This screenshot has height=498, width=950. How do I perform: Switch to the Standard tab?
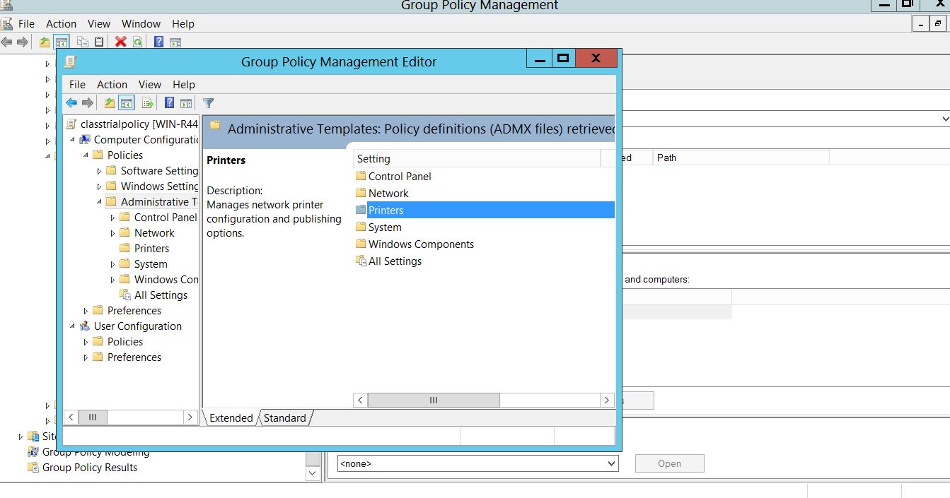click(x=285, y=418)
